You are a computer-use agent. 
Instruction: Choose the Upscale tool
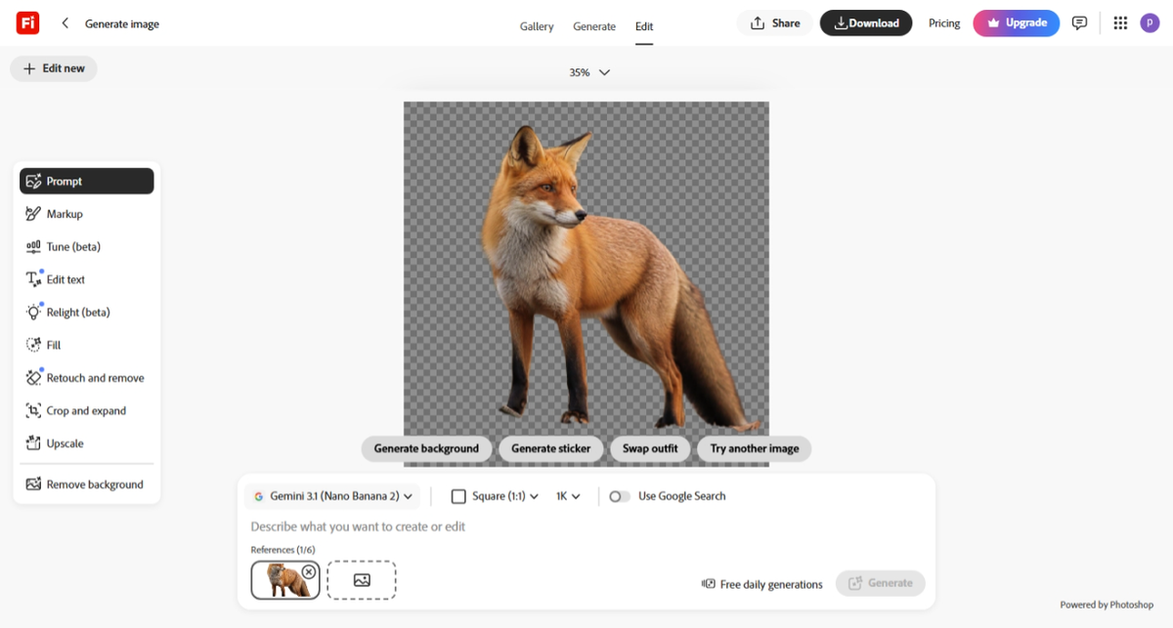[87, 443]
